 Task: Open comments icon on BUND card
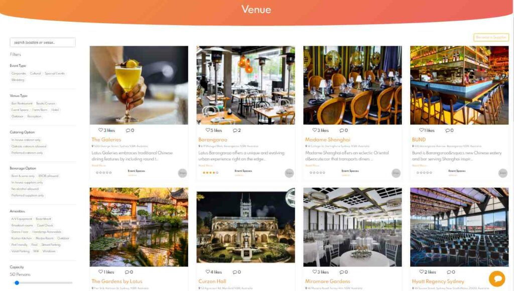point(447,130)
